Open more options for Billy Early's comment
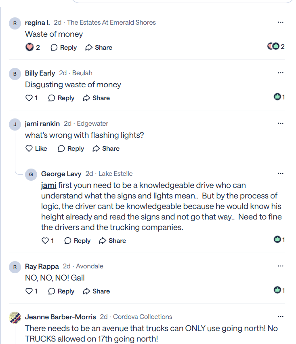 coord(281,73)
